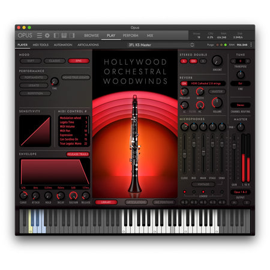The width and height of the screenshot is (270, 270).
Task: Toggle the Release Trails button
Action: point(78,154)
